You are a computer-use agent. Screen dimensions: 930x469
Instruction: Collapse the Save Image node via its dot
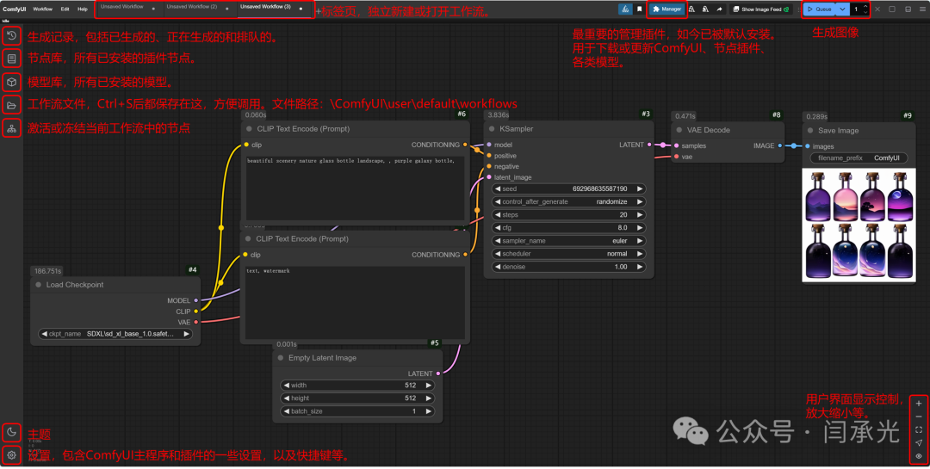point(810,131)
